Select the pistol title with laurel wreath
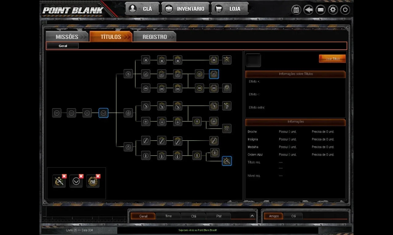Screen dimensions: 393x235 point(214,106)
